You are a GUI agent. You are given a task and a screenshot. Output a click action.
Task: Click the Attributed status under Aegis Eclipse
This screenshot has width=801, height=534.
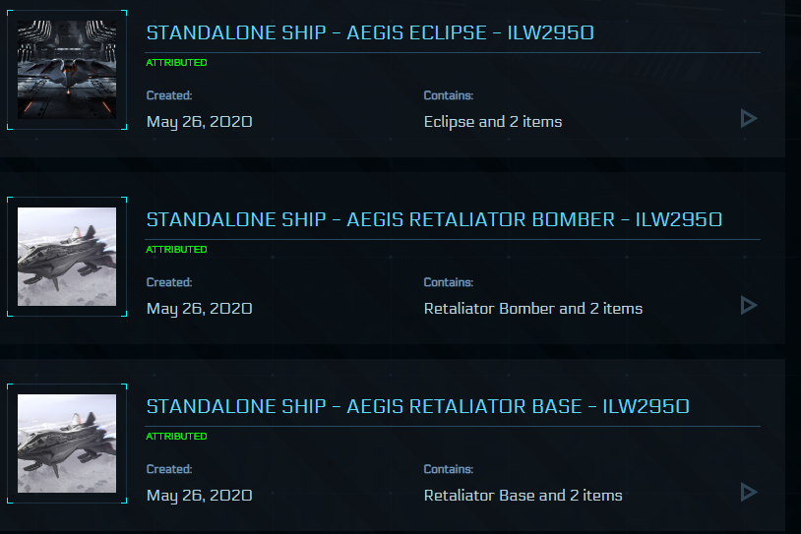coord(176,63)
